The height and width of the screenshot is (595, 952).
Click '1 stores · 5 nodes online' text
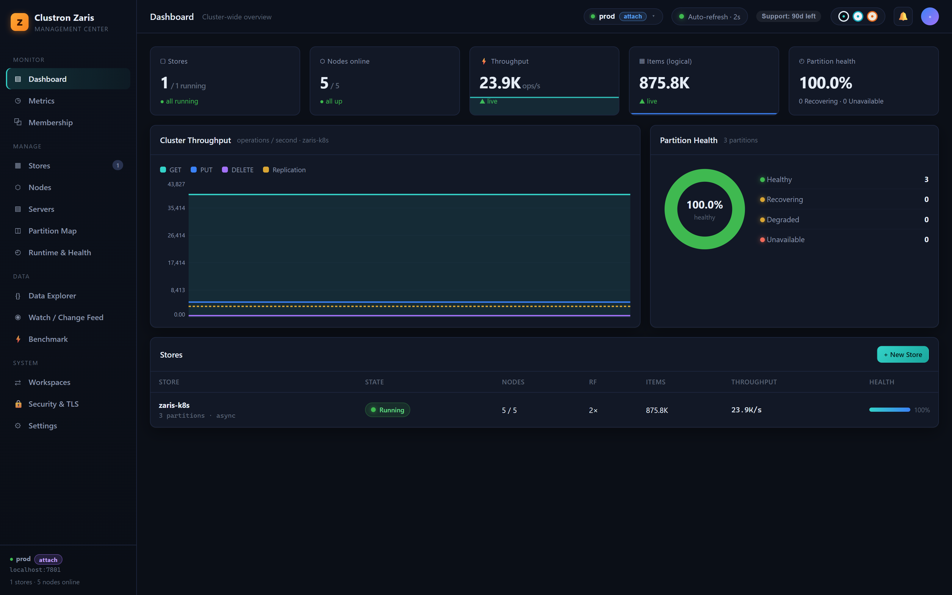tap(44, 582)
